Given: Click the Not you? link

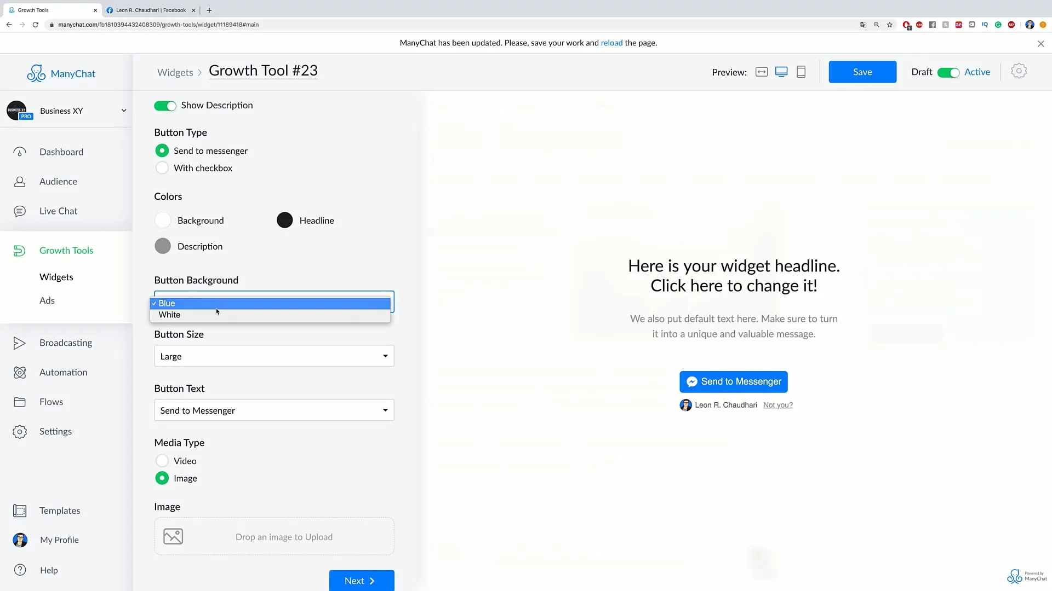Looking at the screenshot, I should [778, 405].
